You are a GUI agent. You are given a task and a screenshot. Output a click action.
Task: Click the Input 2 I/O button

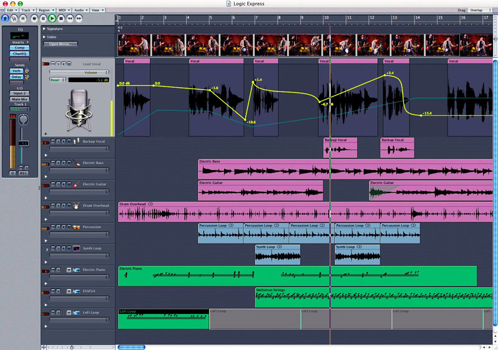pyautogui.click(x=19, y=93)
